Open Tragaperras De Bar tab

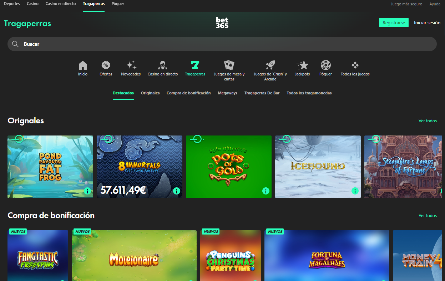coord(262,93)
